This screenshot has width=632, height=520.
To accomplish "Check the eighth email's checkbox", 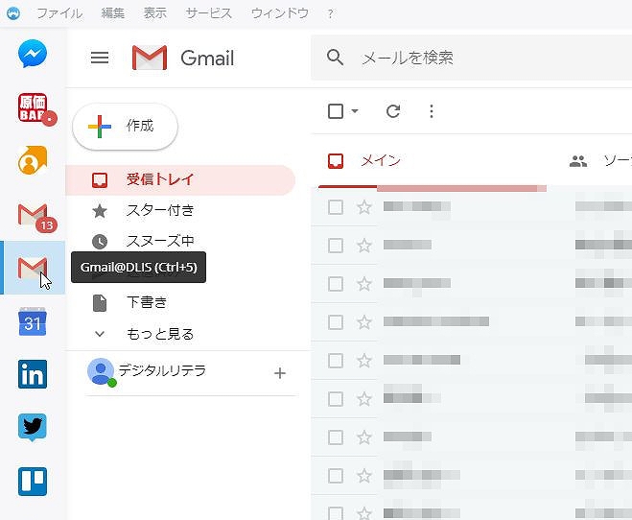I will tap(336, 476).
